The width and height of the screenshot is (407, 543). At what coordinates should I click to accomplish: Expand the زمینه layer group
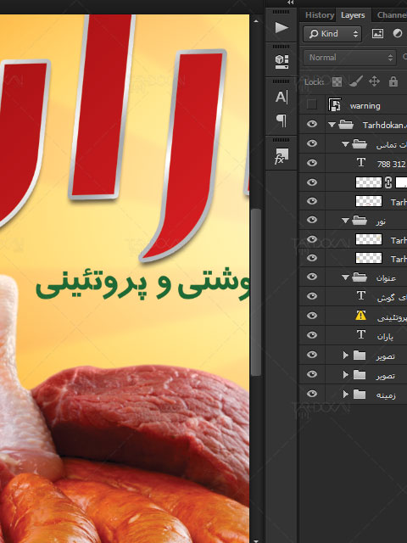pos(345,394)
